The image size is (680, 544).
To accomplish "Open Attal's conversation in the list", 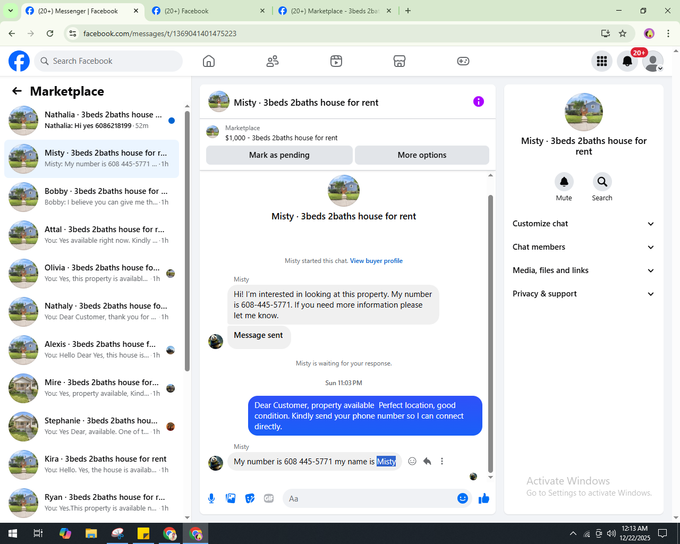I will tap(91, 235).
